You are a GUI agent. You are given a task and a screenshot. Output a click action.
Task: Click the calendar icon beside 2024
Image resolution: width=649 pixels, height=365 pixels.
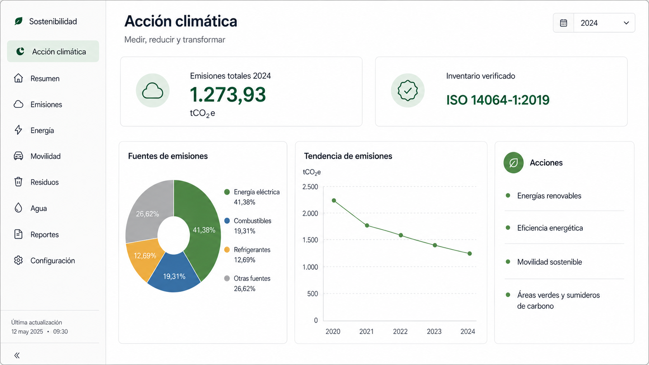(x=564, y=23)
